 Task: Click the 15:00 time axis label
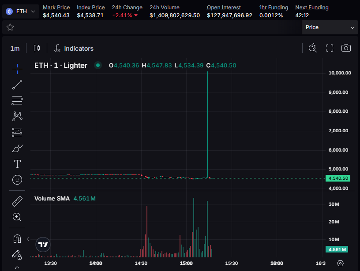pos(186,263)
